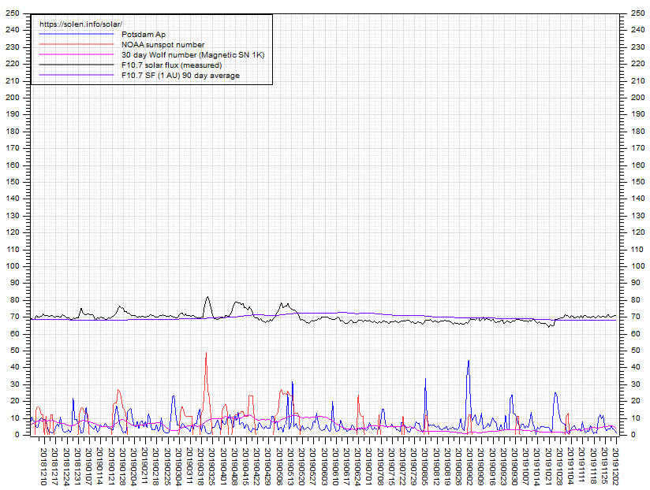This screenshot has width=650, height=490.
Task: Click the 180 label on the right axis
Action: pos(638,132)
